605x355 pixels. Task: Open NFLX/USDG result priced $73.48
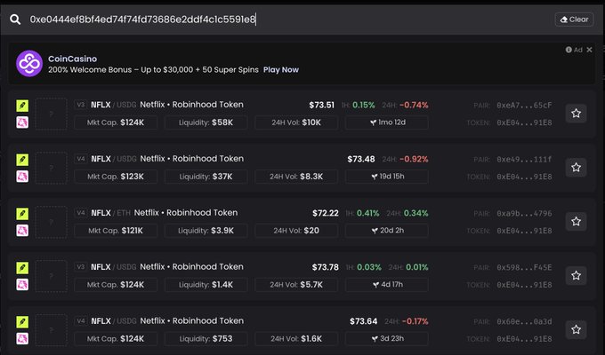[x=302, y=168]
